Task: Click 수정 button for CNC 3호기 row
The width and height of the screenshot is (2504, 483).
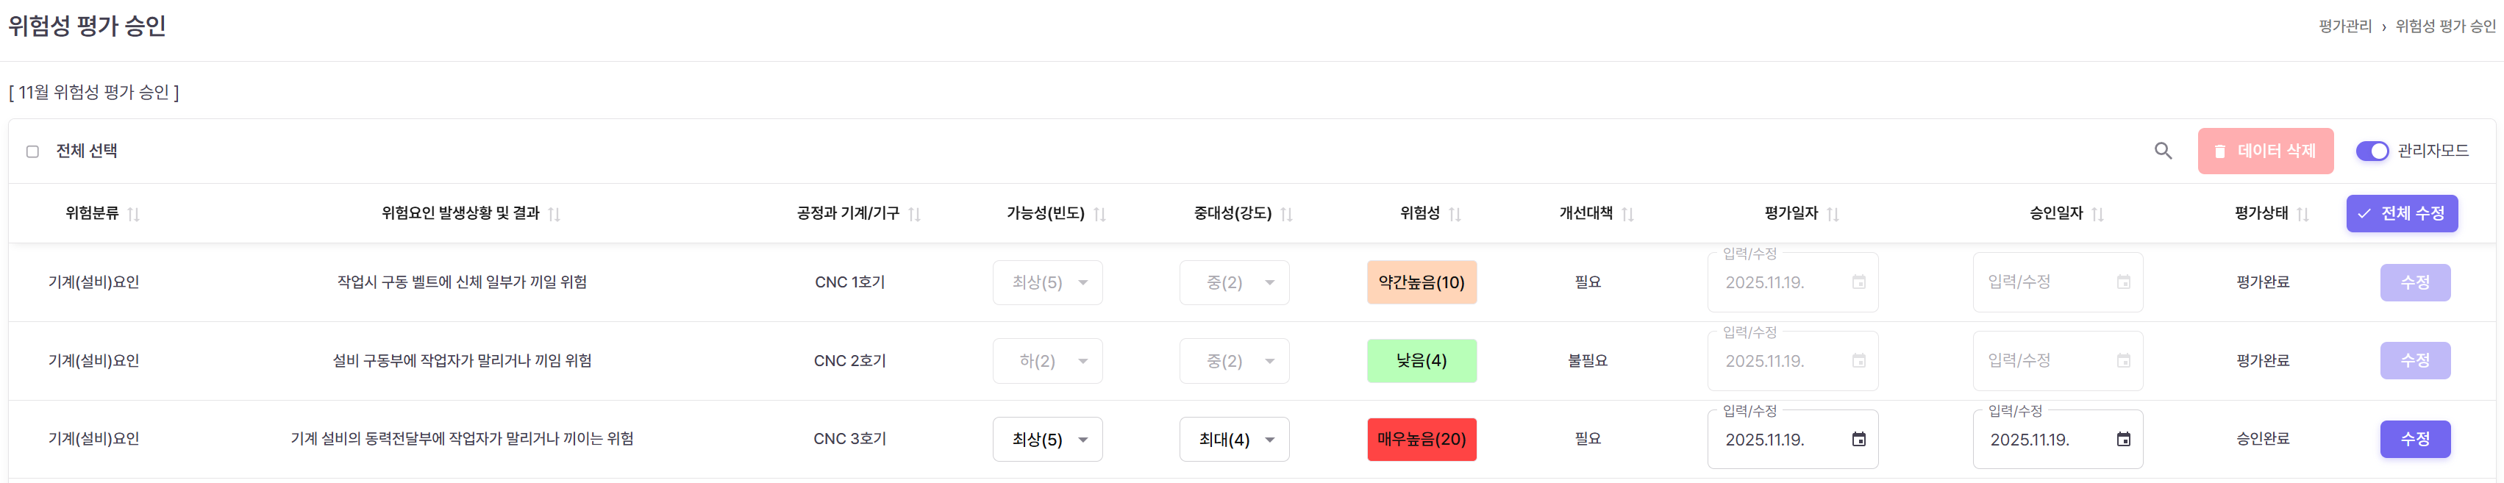Action: click(x=2414, y=440)
